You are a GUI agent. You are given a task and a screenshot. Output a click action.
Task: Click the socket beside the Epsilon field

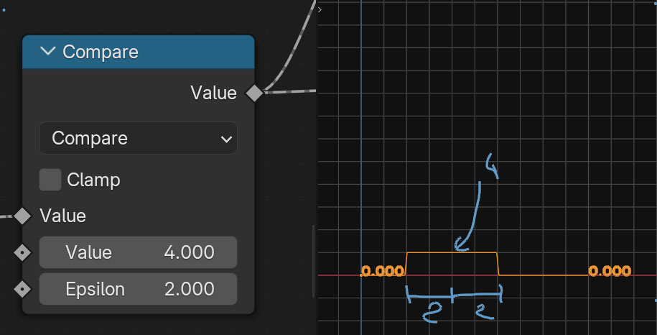click(x=23, y=289)
